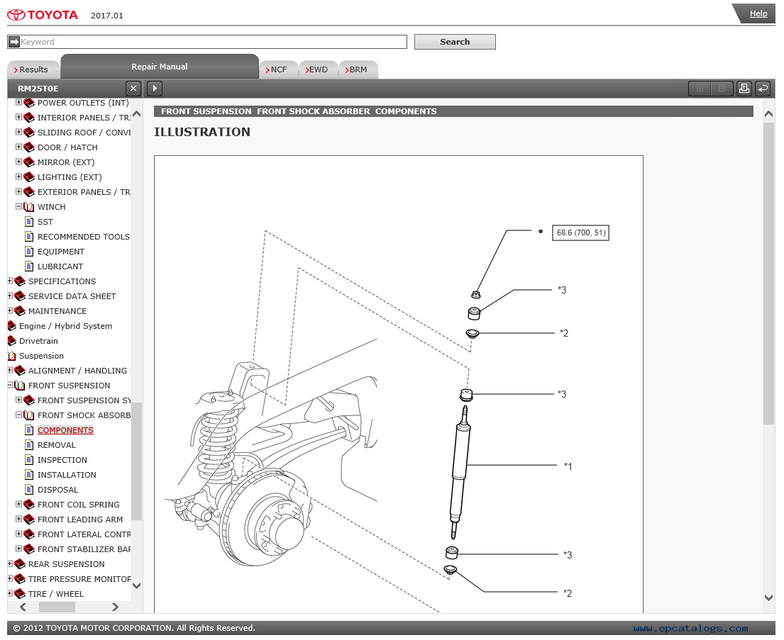
Task: Click TIRE / WHEEL book icon
Action: click(20, 594)
